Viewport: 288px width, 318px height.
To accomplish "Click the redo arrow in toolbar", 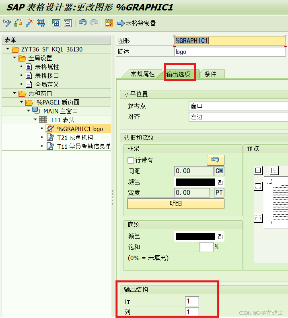I will 94,23.
